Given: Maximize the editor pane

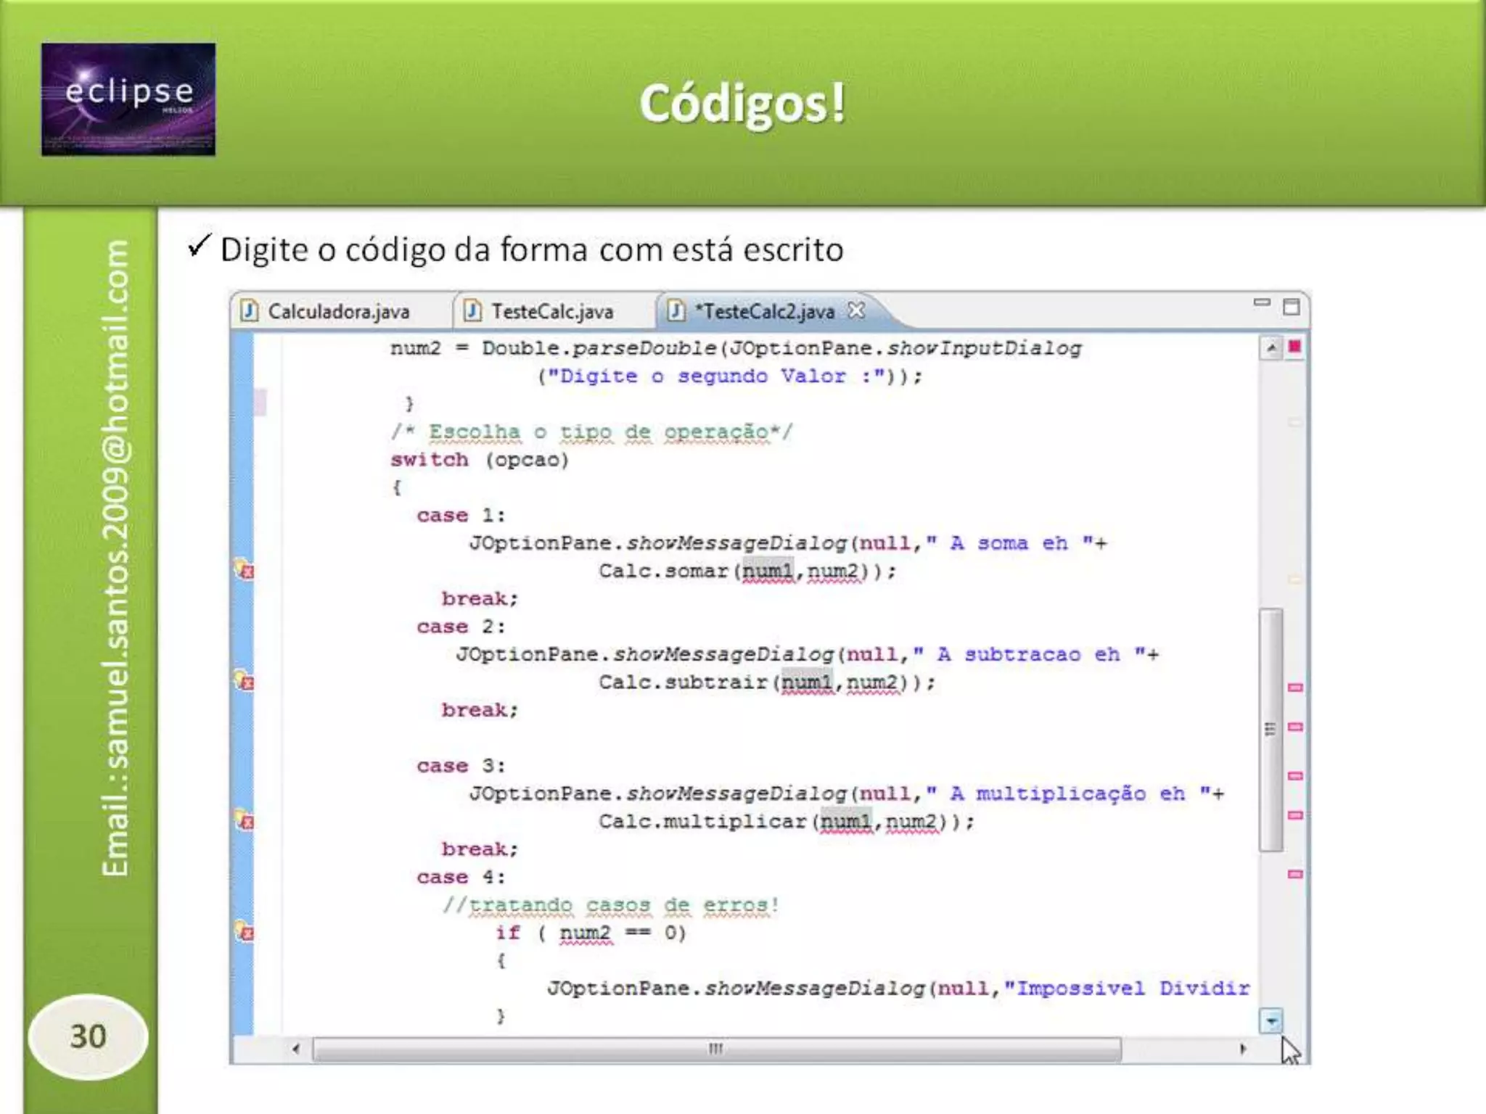Looking at the screenshot, I should pyautogui.click(x=1292, y=307).
